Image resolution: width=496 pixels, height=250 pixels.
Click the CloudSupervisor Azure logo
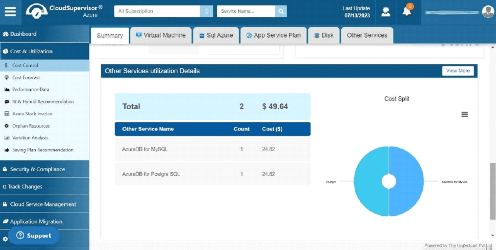pos(64,11)
